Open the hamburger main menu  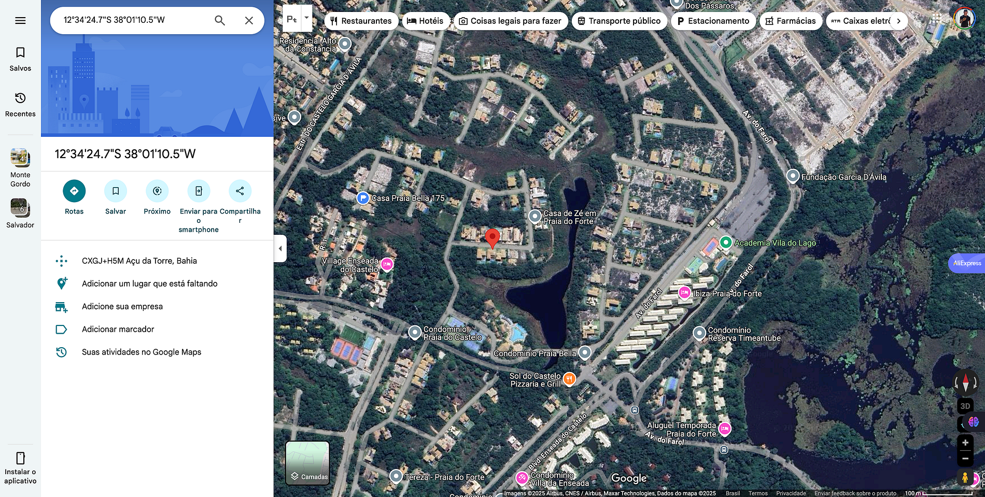(20, 21)
